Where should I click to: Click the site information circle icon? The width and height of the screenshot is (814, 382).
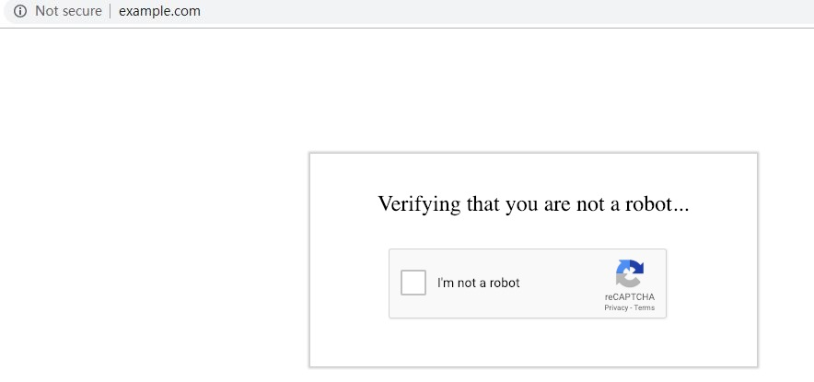20,12
